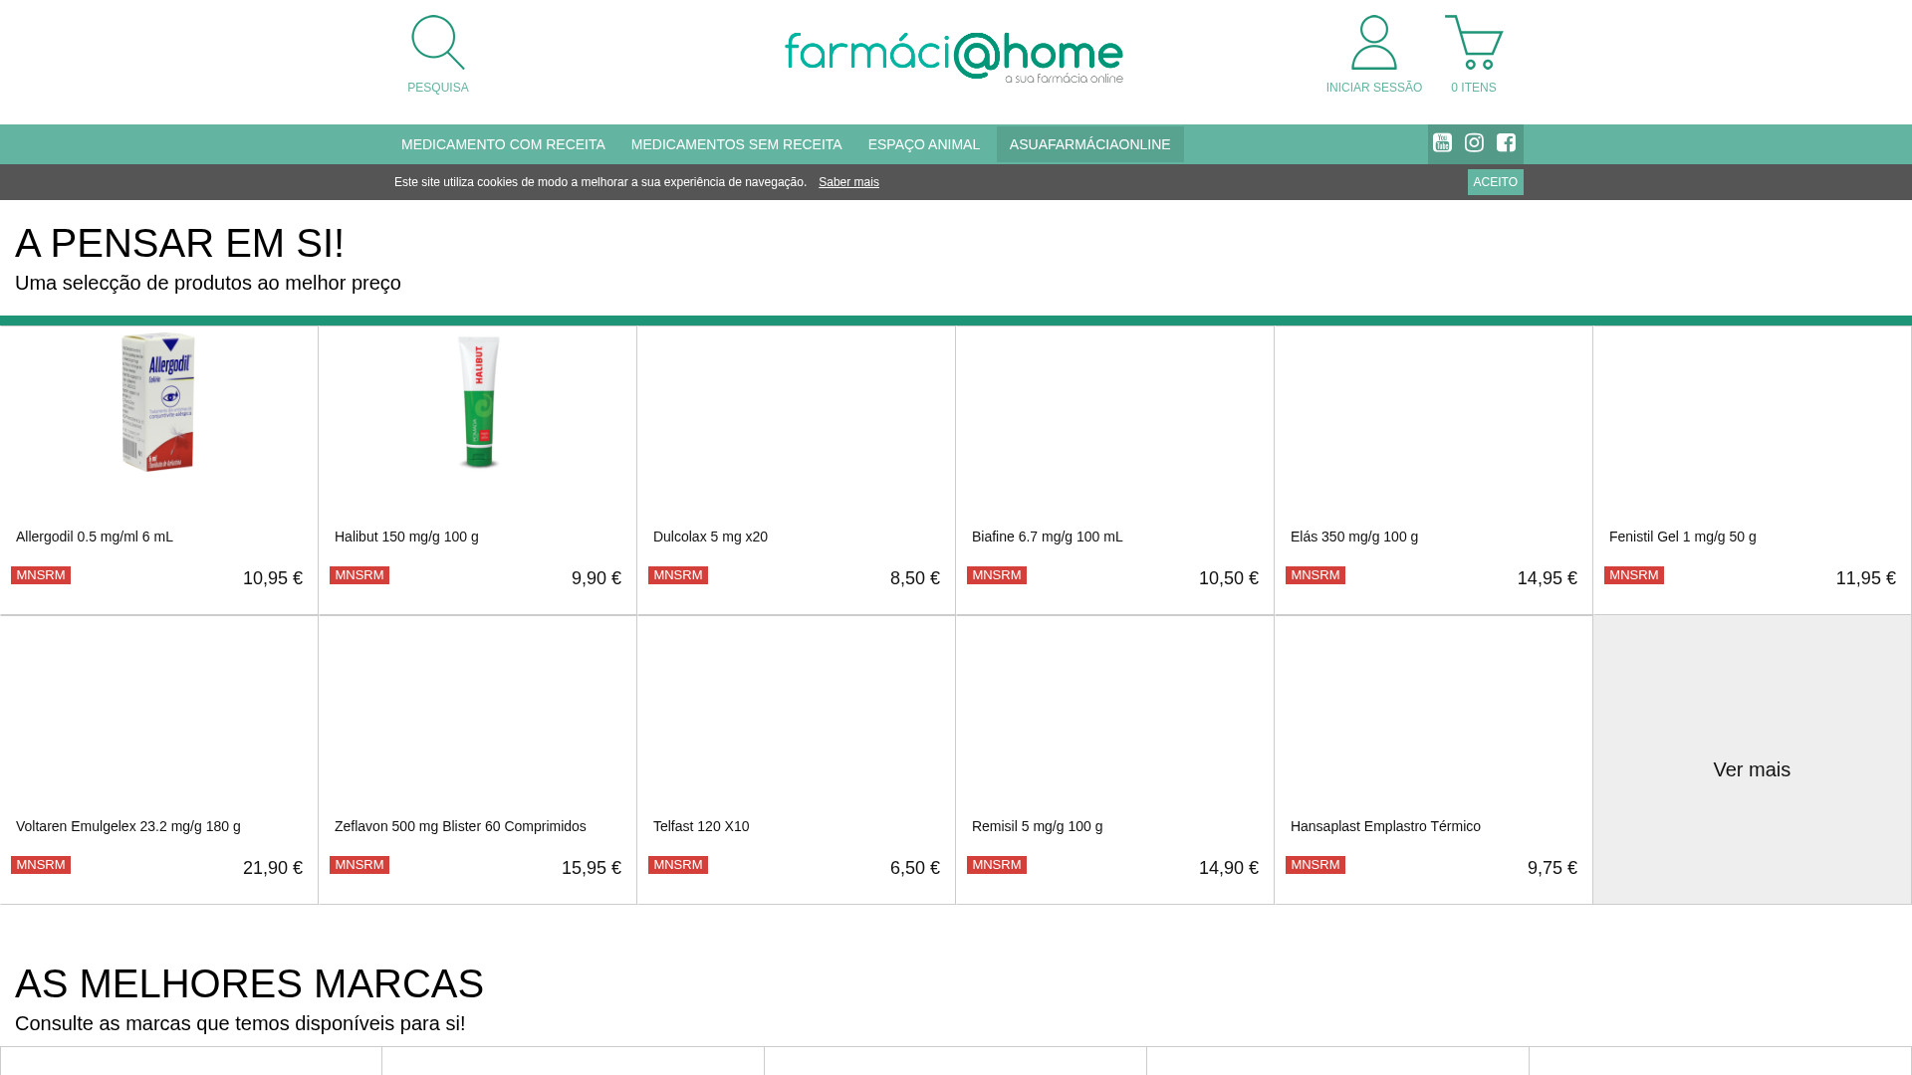Click the 6,50 € Telfast price
The image size is (1912, 1075).
click(915, 868)
